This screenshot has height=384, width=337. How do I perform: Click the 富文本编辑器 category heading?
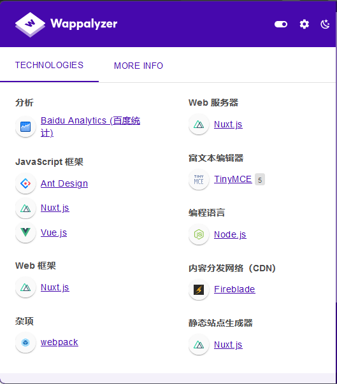click(216, 158)
